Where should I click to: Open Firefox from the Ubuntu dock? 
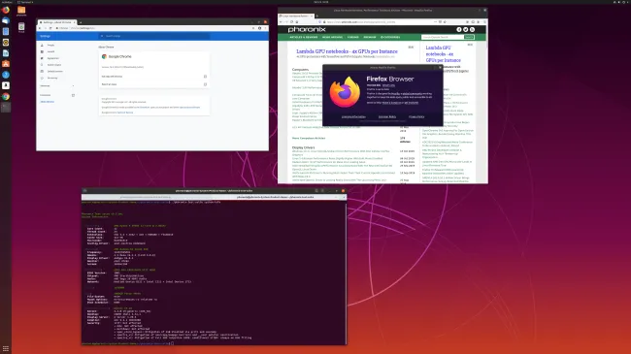tap(6, 10)
